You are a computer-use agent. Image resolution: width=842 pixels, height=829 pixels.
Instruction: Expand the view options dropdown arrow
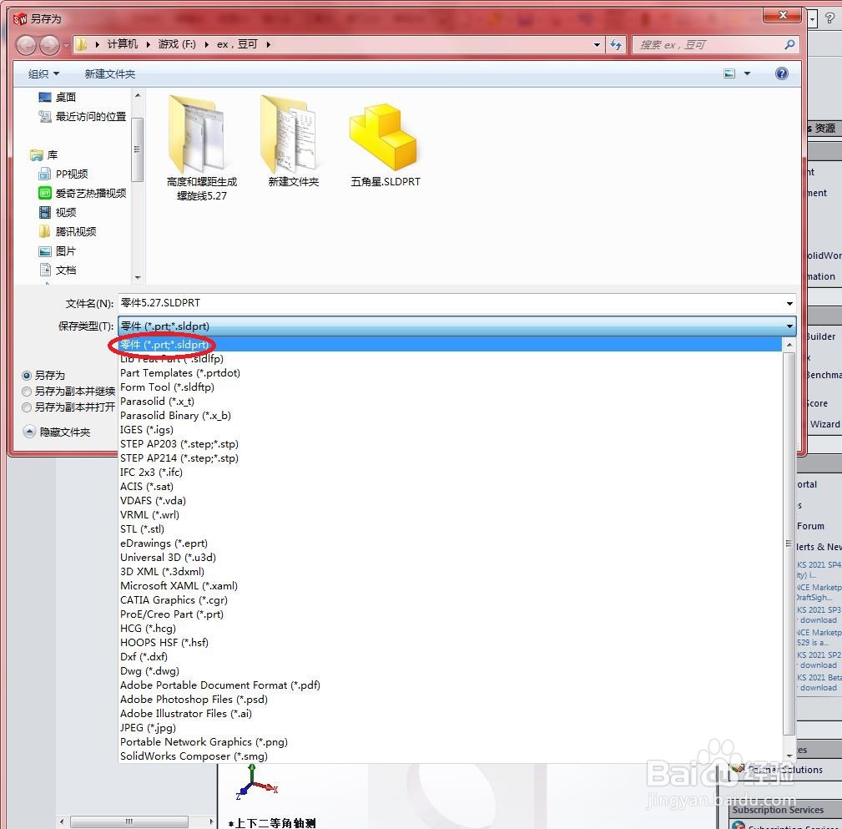point(747,73)
